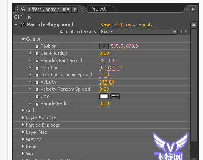Image resolution: width=203 pixels, height=160 pixels.
Task: Expand the Particles Per Second property
Action: 30,60
